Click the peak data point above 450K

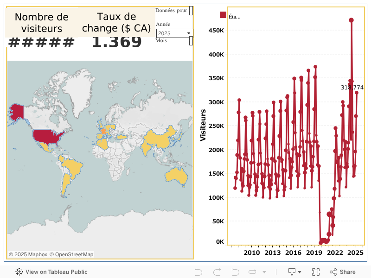(x=352, y=20)
